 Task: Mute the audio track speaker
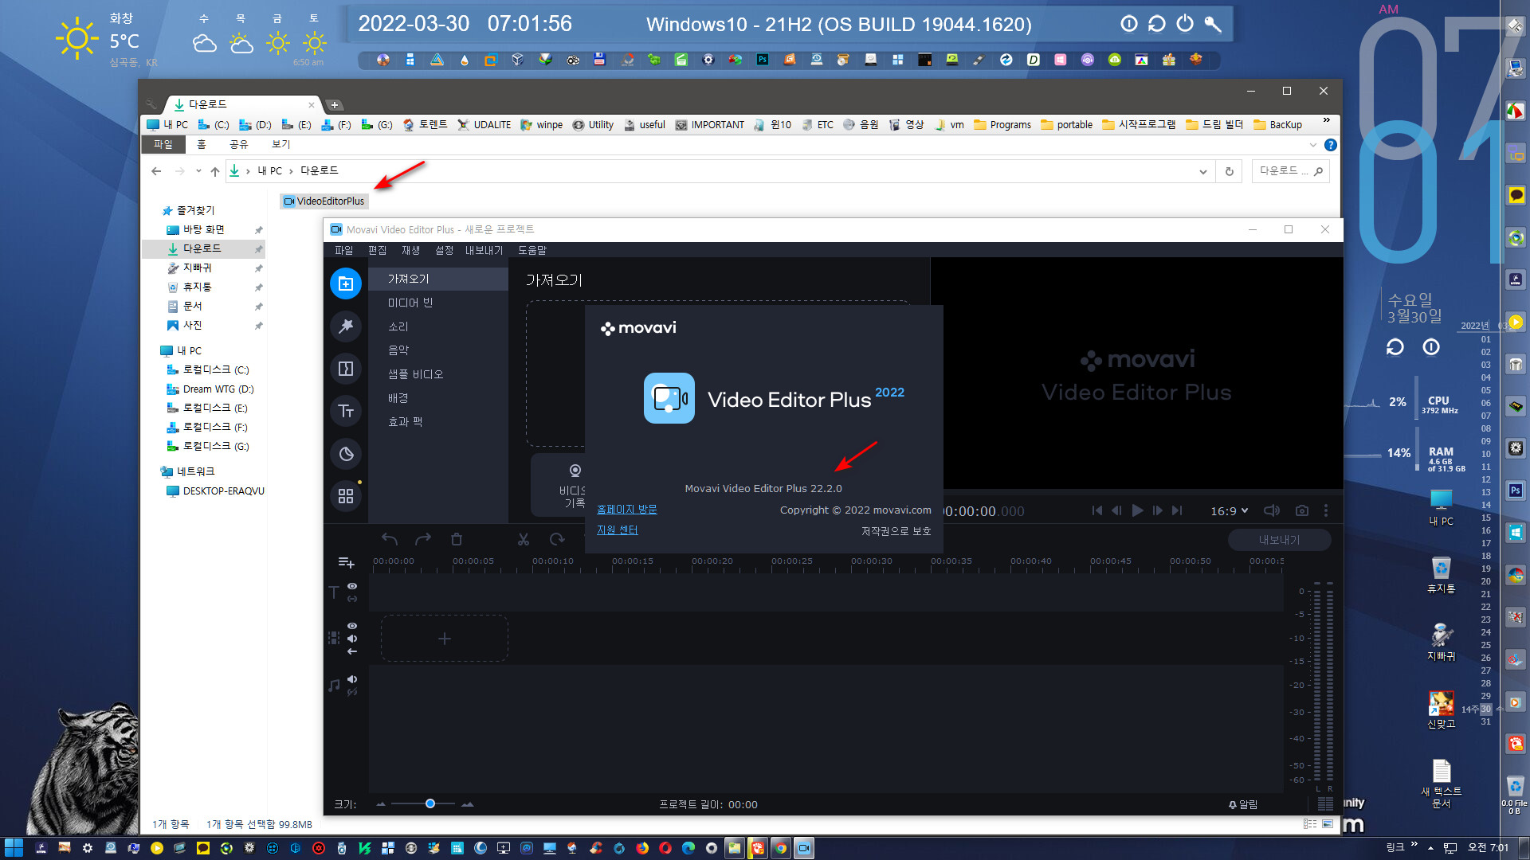tap(351, 679)
